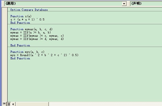The width and height of the screenshot is (162, 106).
Task: Click the Function mys(a, b, c) line
Action: click(x=27, y=52)
